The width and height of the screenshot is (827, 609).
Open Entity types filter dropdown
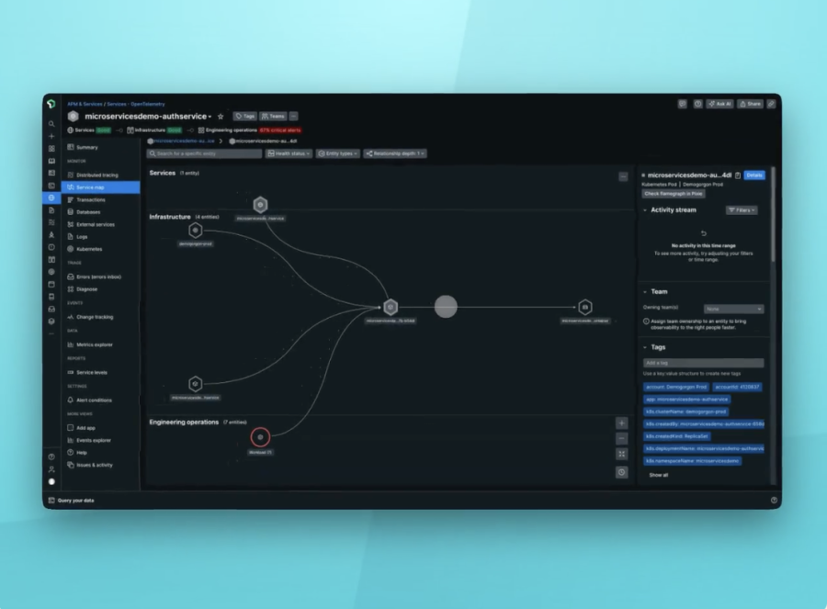[338, 153]
